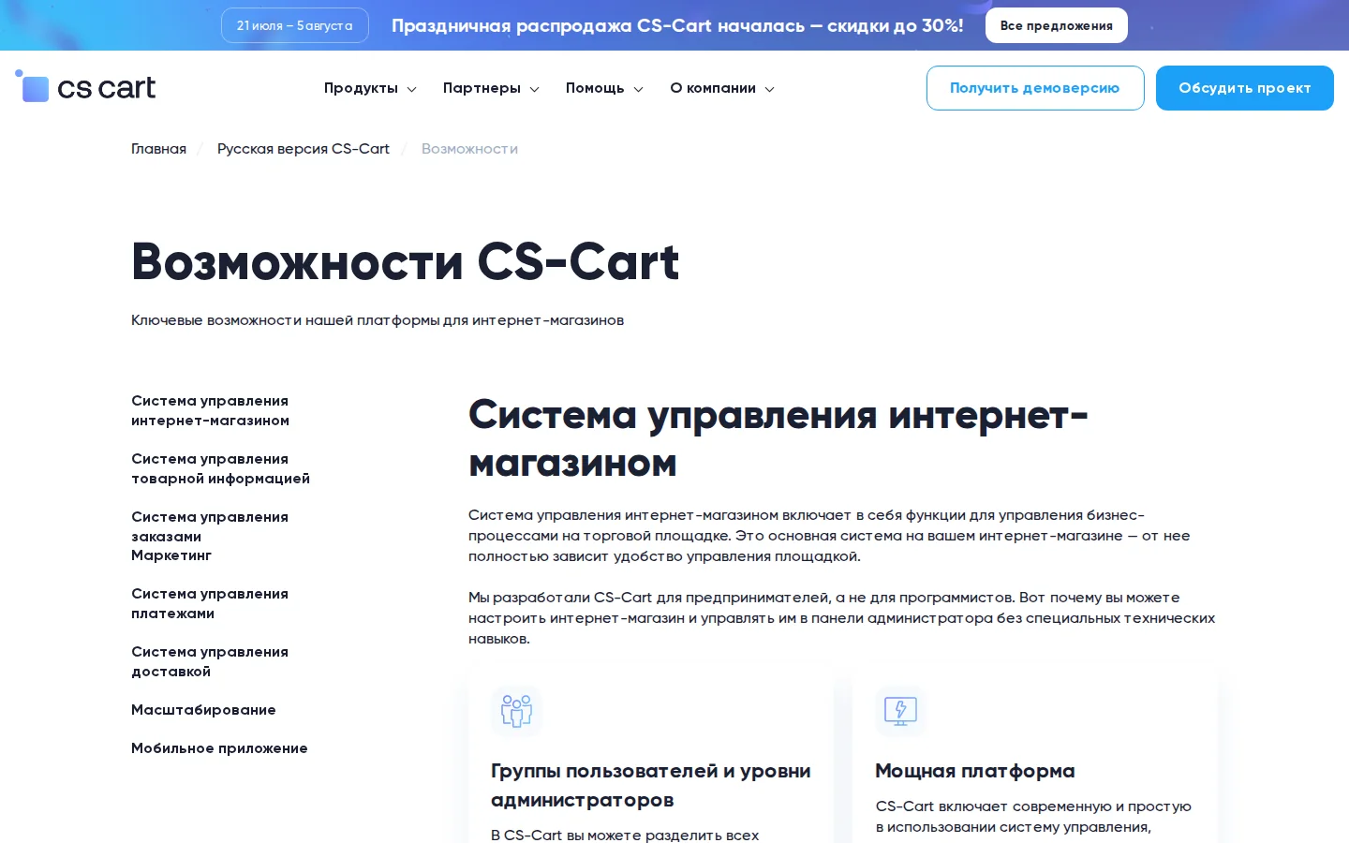This screenshot has width=1349, height=843.
Task: Open the Маркетинг sidebar link
Action: click(x=171, y=555)
